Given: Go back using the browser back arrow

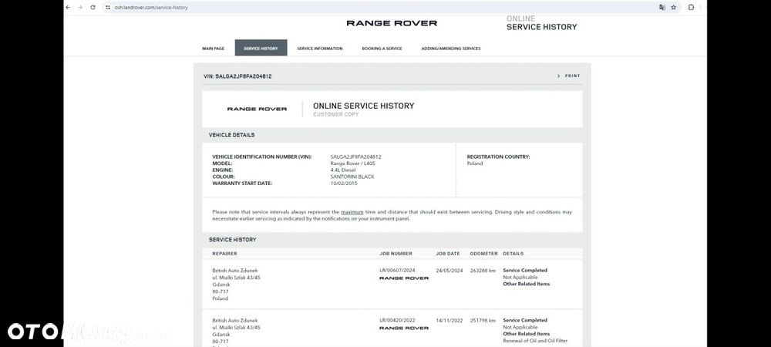Looking at the screenshot, I should [x=69, y=8].
